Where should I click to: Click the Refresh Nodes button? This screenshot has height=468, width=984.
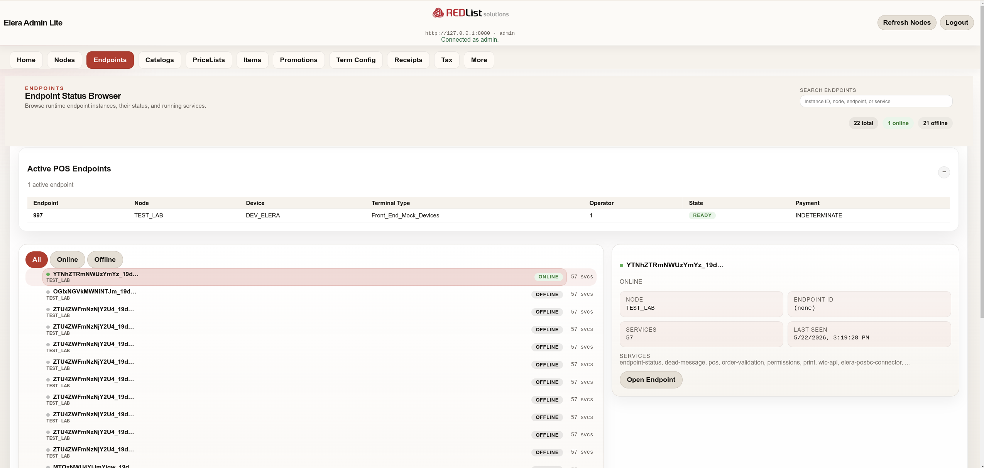(907, 22)
